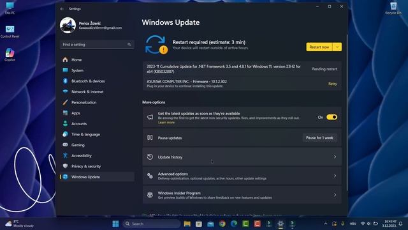Click the Gaming controller icon
Viewport: 408px width, 230px height.
65,145
